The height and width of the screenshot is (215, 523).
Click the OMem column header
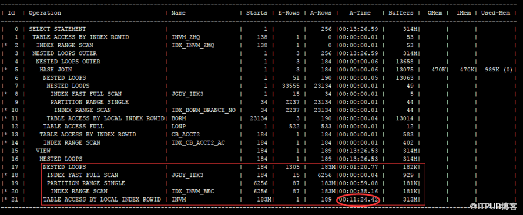point(435,13)
